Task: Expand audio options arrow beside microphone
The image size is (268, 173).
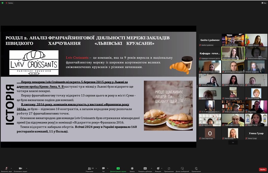Action: point(11,168)
